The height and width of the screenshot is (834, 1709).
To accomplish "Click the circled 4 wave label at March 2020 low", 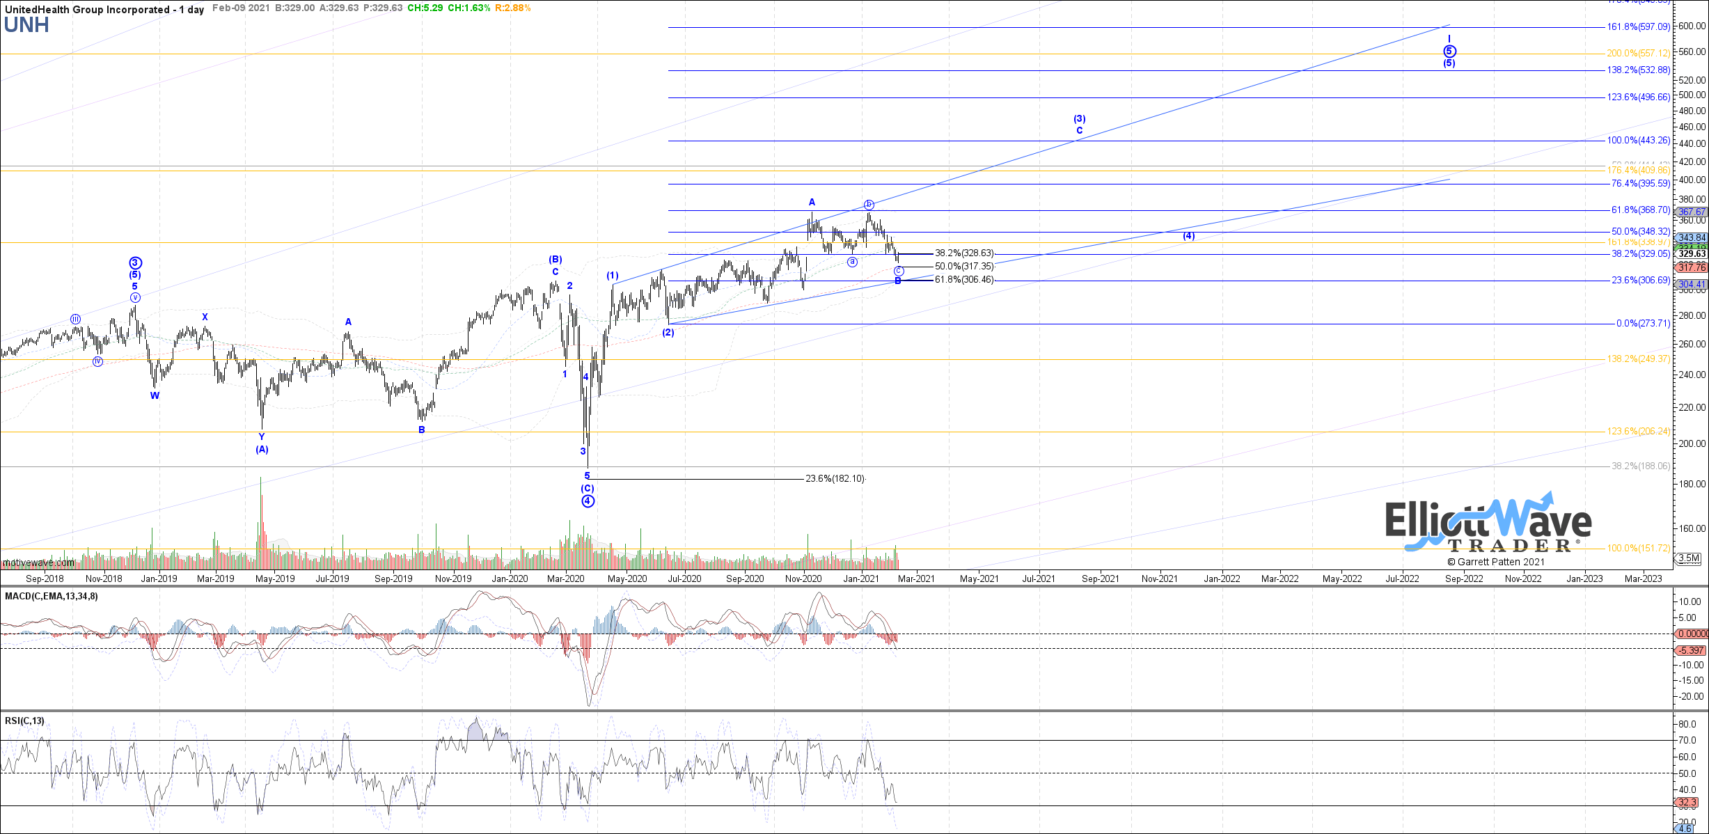I will [x=588, y=501].
